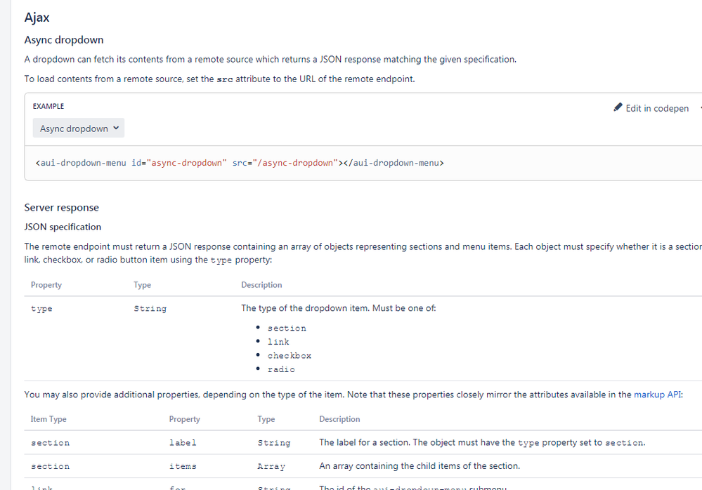Screen dimensions: 702x490
Task: Click the "async-dropdown" id value in code
Action: pos(187,163)
